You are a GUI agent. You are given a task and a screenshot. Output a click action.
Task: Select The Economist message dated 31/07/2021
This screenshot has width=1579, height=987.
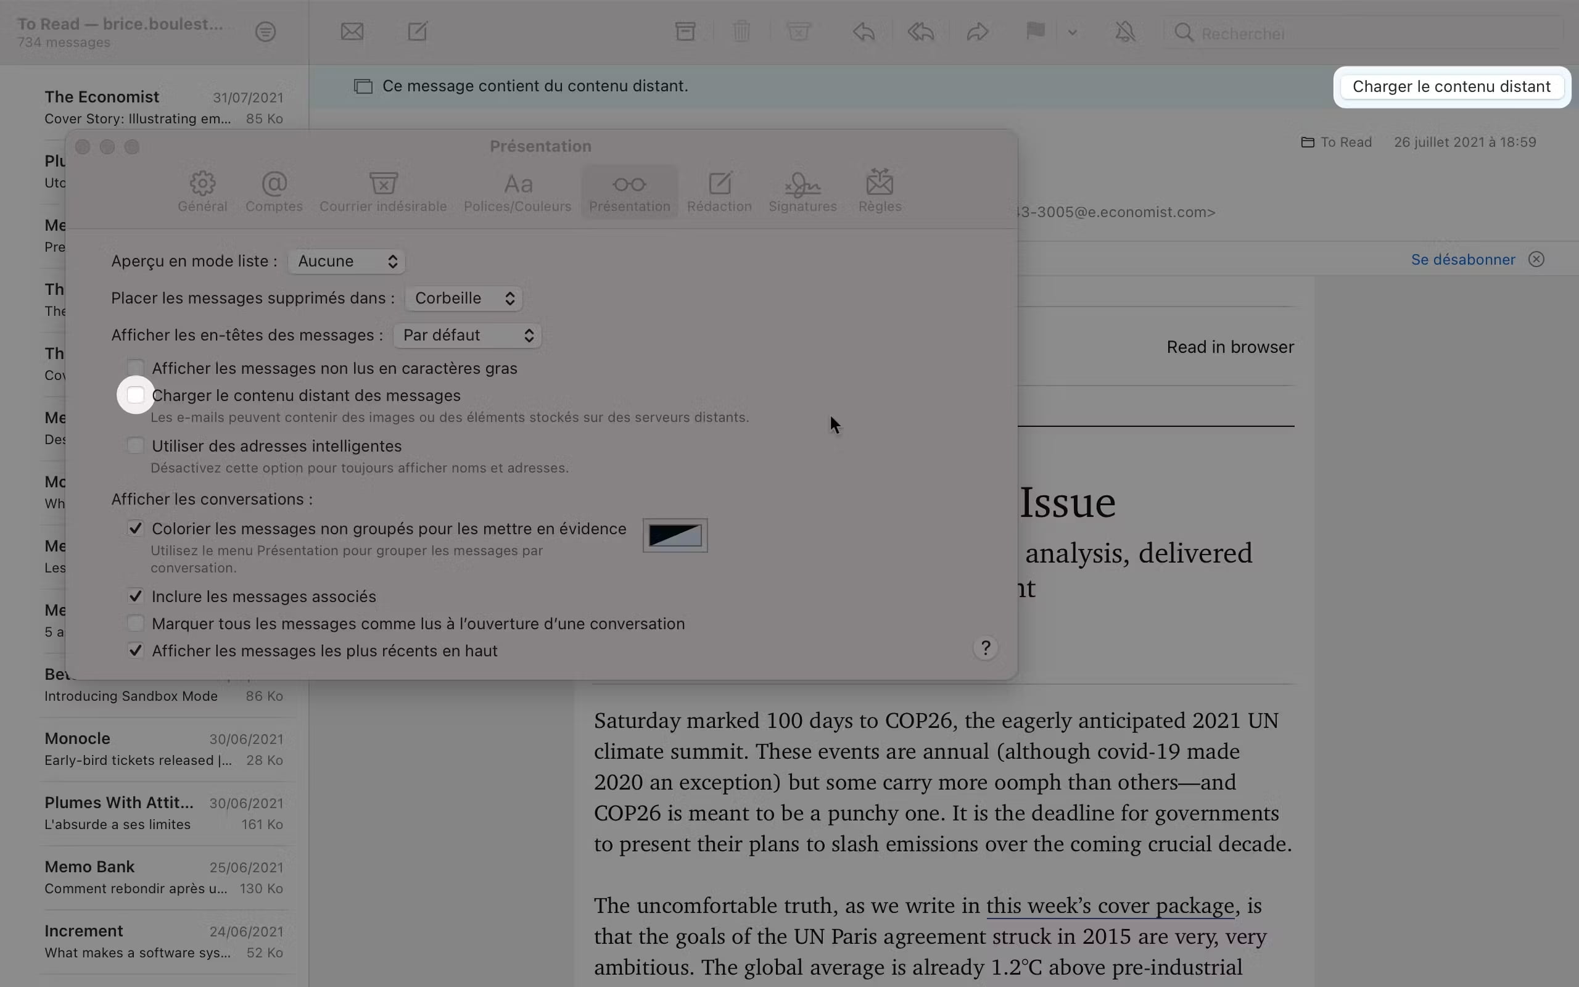[x=164, y=107]
